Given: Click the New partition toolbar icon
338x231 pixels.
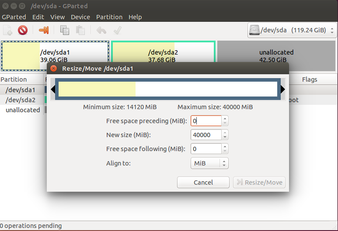Looking at the screenshot, I should pos(7,30).
